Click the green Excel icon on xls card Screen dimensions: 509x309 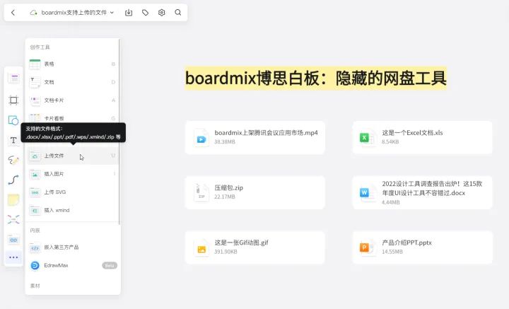click(x=367, y=138)
